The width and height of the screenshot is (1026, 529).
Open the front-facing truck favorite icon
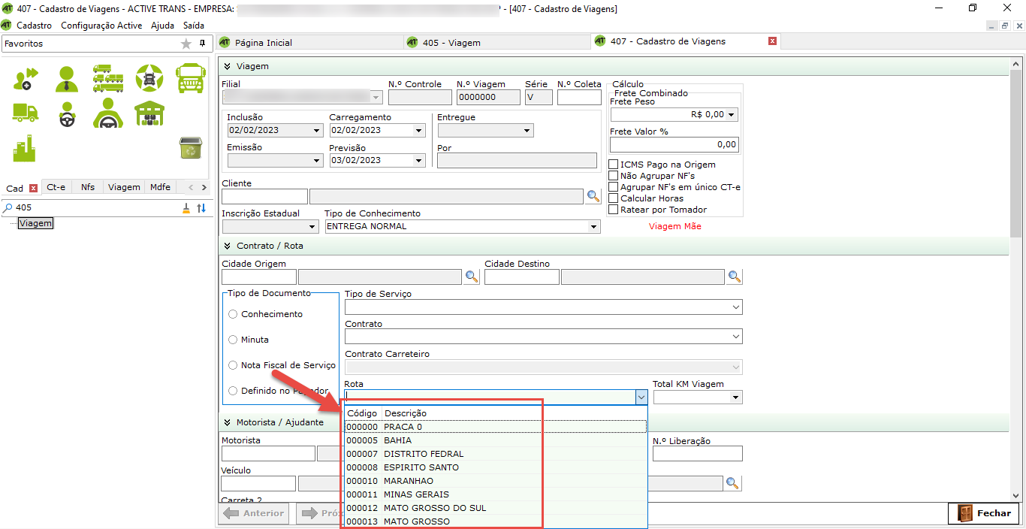tap(190, 78)
